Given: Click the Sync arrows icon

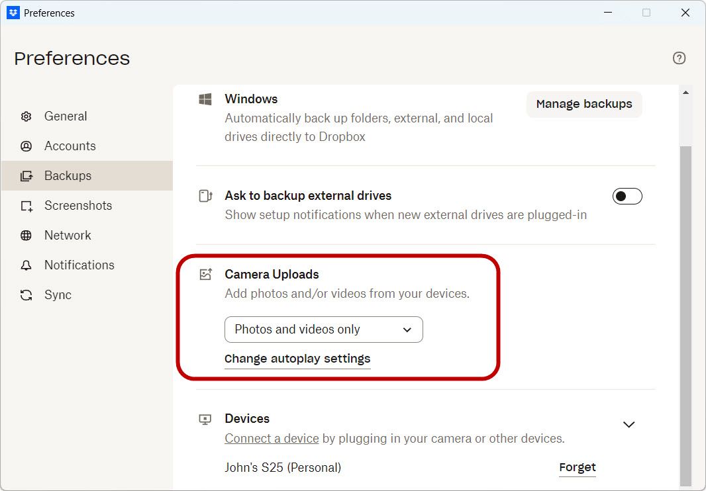Looking at the screenshot, I should click(x=26, y=295).
